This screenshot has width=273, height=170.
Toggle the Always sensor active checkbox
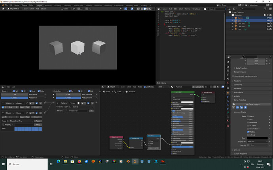pos(36,103)
